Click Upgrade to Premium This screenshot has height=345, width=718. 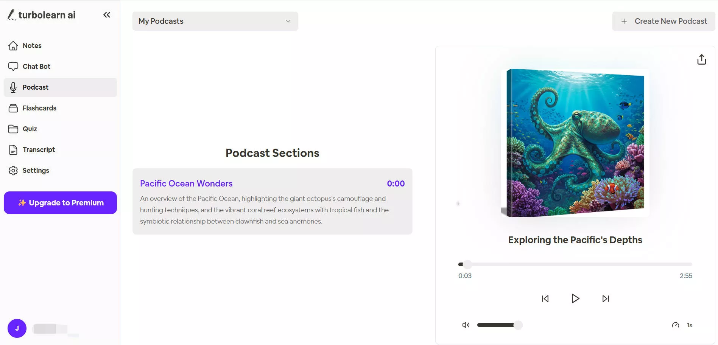click(x=60, y=202)
